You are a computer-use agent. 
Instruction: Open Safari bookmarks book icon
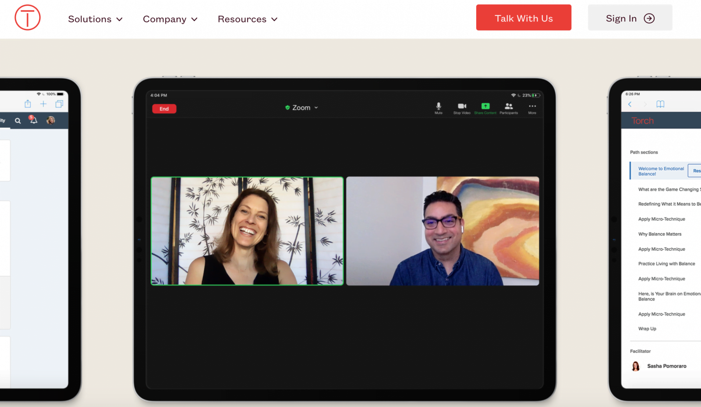coord(660,104)
